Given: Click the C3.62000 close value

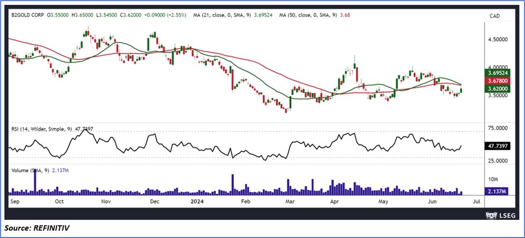Looking at the screenshot, I should [x=131, y=15].
